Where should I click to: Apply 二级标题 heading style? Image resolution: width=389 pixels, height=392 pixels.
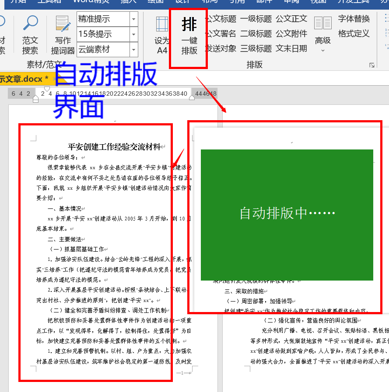[x=256, y=34]
